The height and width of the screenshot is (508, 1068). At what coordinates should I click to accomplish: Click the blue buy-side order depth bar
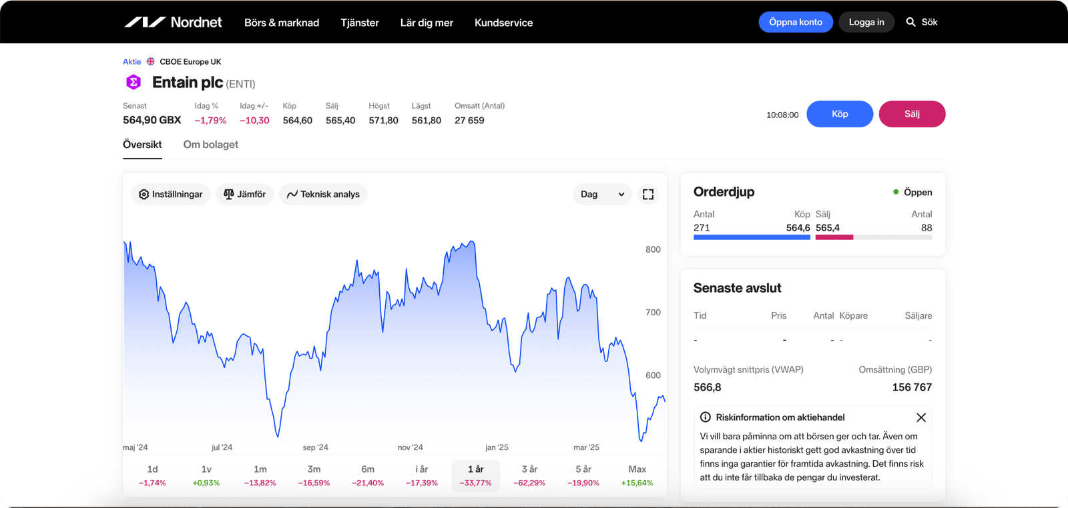click(752, 237)
